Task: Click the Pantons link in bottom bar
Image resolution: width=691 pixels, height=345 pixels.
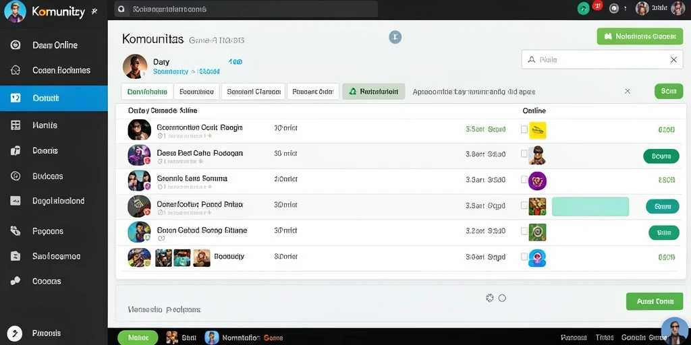Action: (574, 338)
